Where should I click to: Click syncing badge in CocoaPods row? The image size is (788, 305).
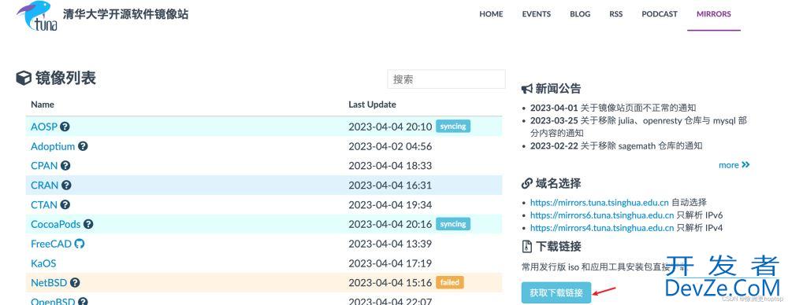[453, 224]
